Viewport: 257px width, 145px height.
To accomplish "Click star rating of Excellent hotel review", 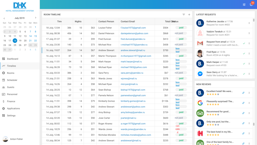I will [213, 94].
